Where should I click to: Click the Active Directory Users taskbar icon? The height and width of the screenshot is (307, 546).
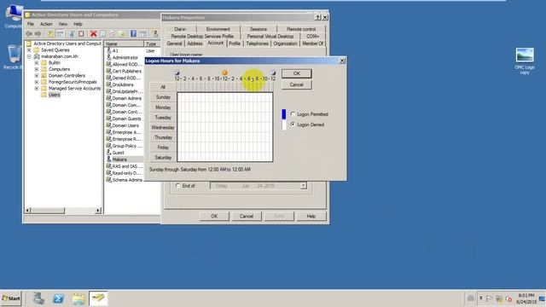(x=98, y=298)
